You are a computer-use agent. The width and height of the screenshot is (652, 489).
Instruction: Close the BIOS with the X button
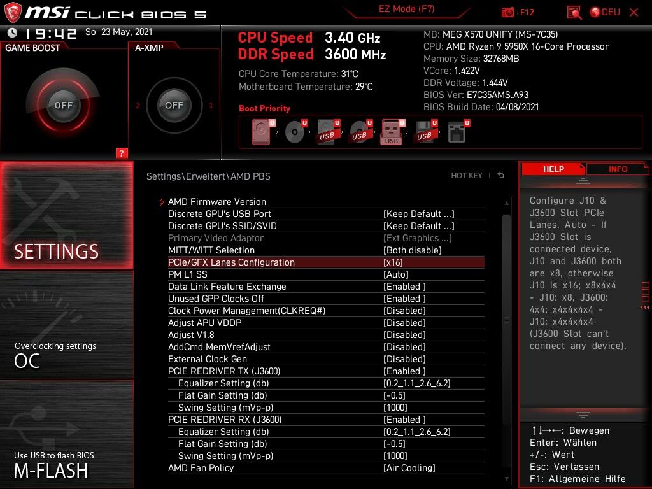click(634, 13)
